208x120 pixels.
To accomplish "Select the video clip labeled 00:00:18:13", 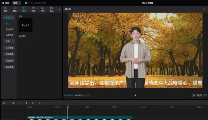I will point(80,118).
